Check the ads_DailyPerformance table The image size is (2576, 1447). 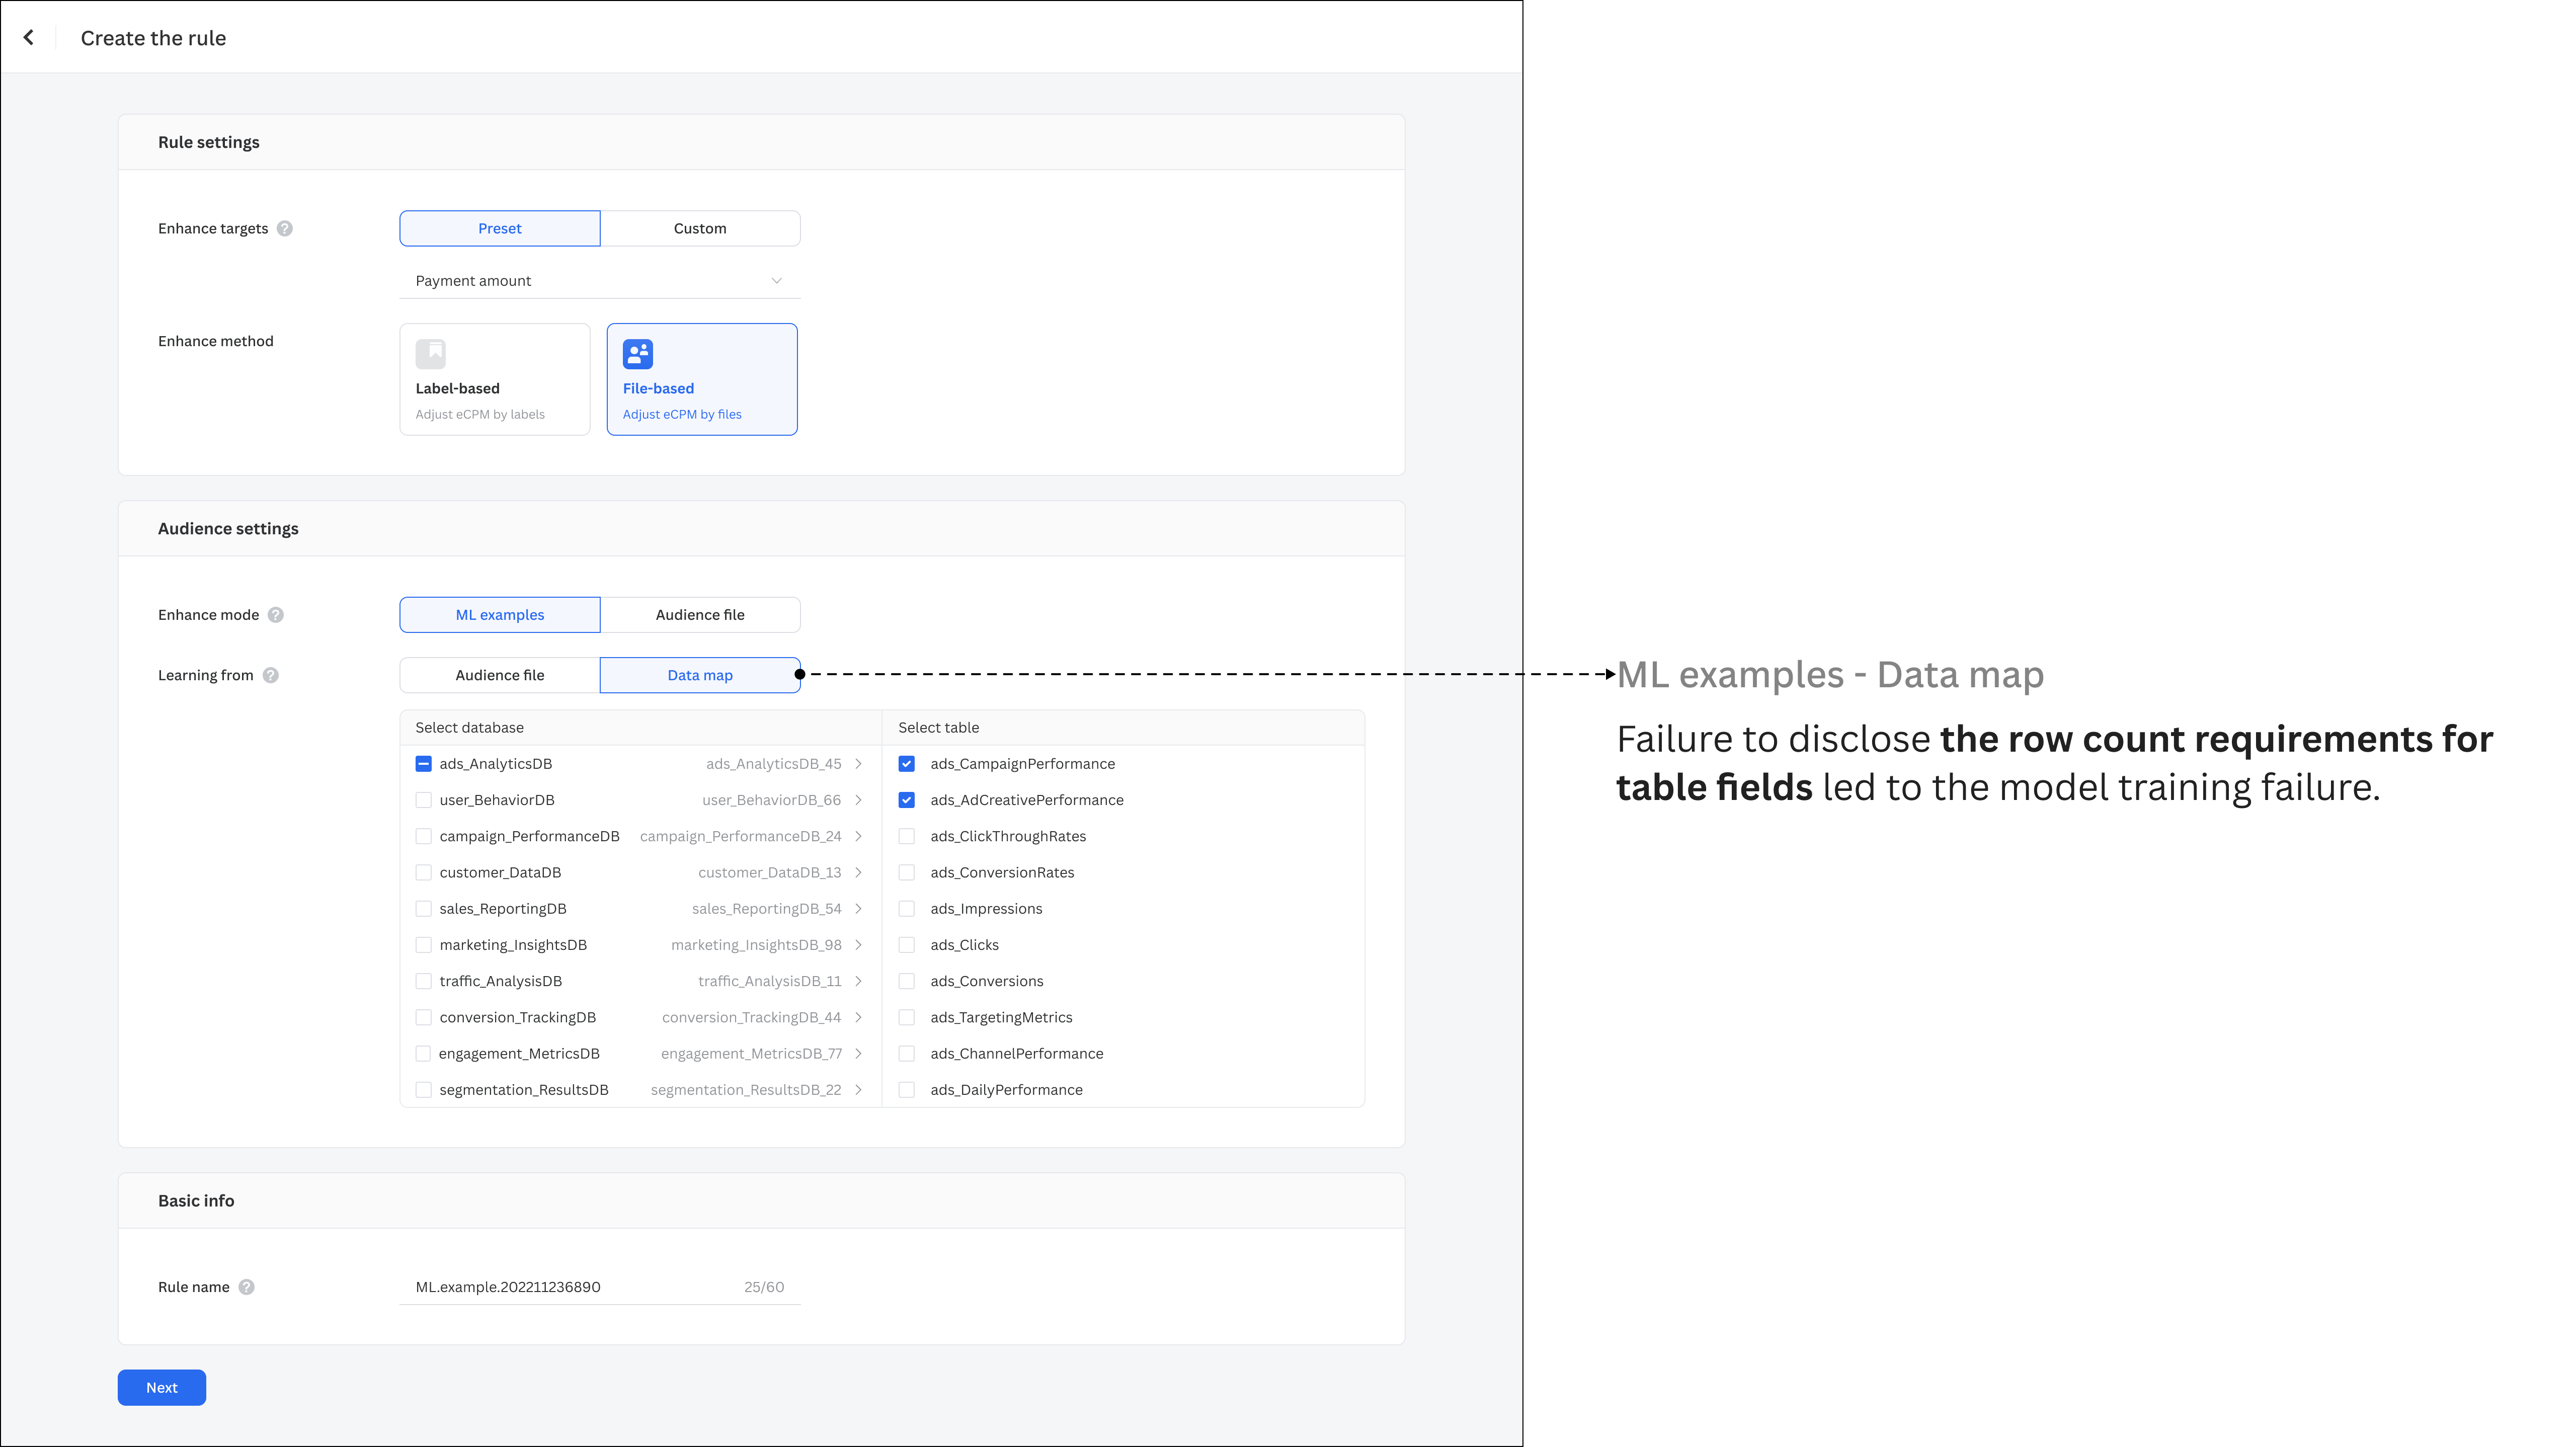point(907,1090)
